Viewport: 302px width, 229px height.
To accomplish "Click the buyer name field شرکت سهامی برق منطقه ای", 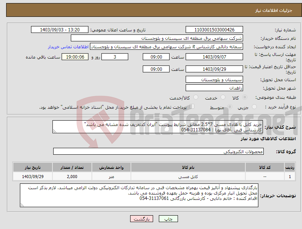I will pyautogui.click(x=157, y=38).
